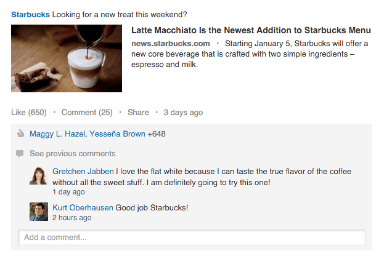Visit the news.starbucks.com source link

click(x=171, y=44)
